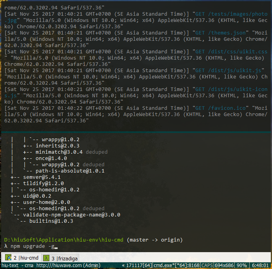Image resolution: width=272 pixels, height=269 pixels.
Task: Click the path D:\hiuSoft\Application\hiu-env\hiu-cmd in prompt
Action: click(x=63, y=240)
